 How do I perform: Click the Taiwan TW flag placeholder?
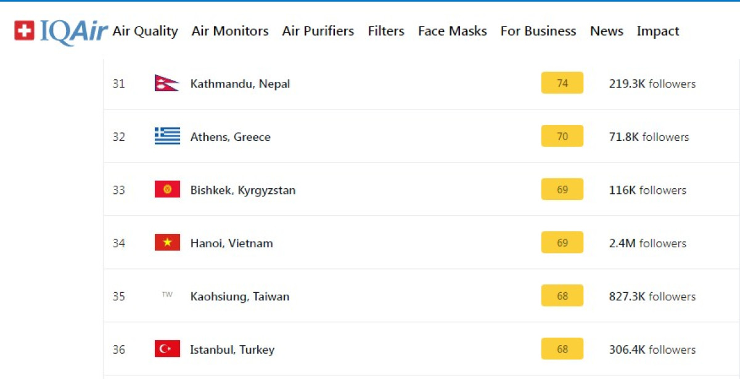tap(167, 295)
